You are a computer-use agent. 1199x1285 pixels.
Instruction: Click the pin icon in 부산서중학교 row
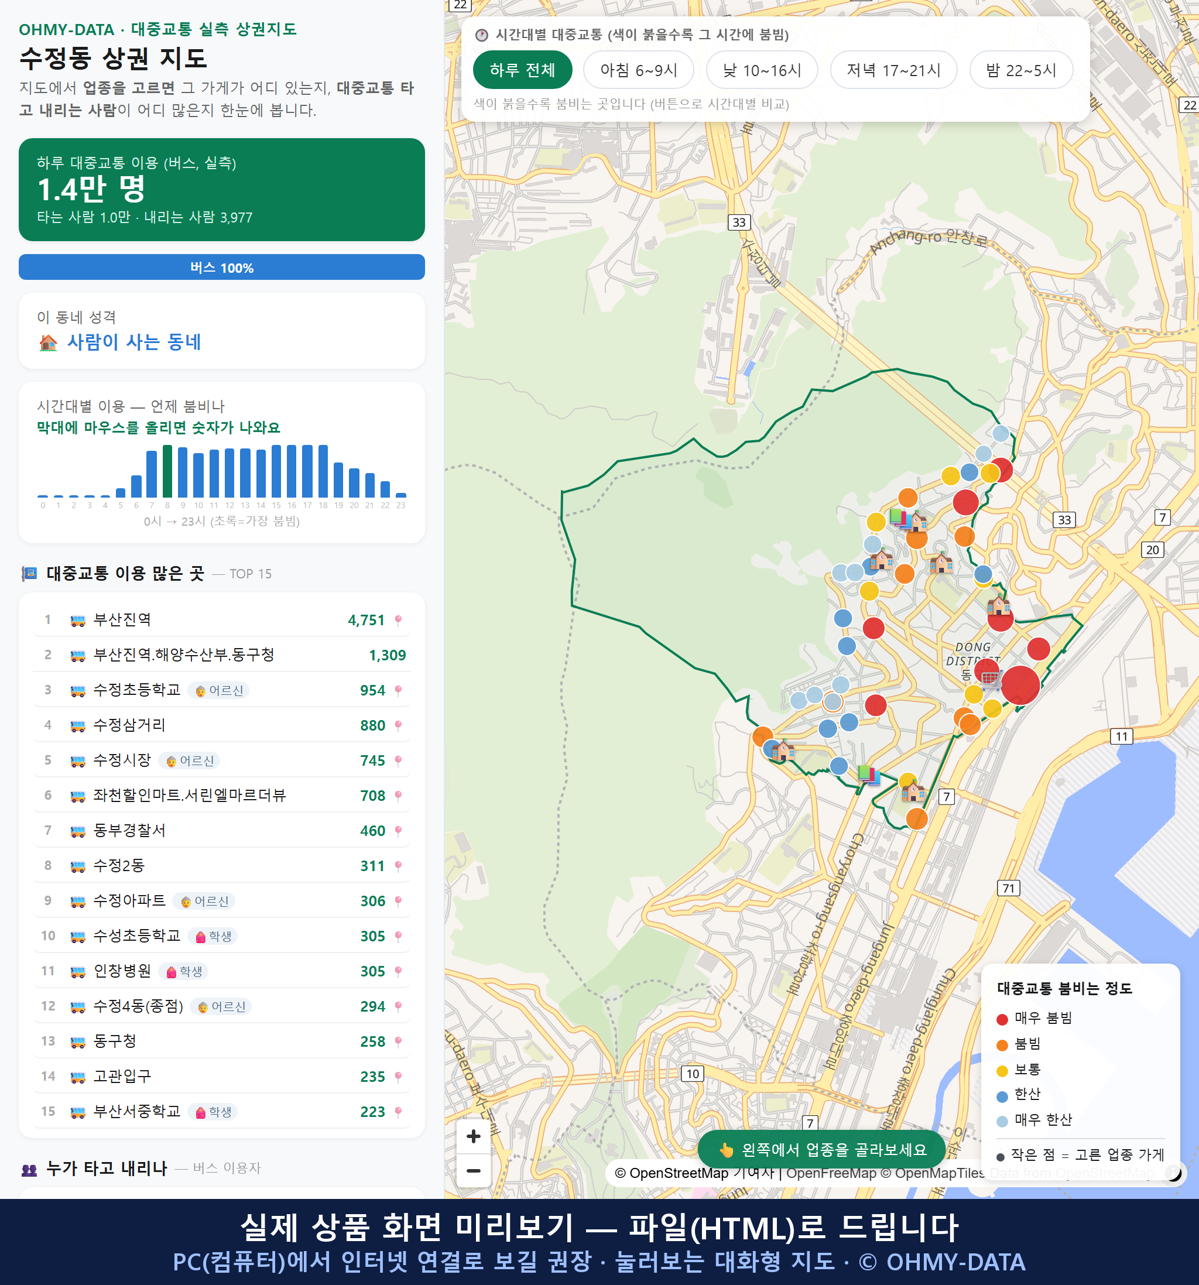tap(398, 1112)
